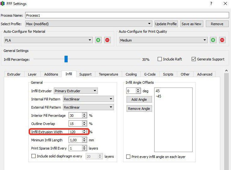Add a new print quality preset with green plus
The image size is (231, 170).
(213, 40)
